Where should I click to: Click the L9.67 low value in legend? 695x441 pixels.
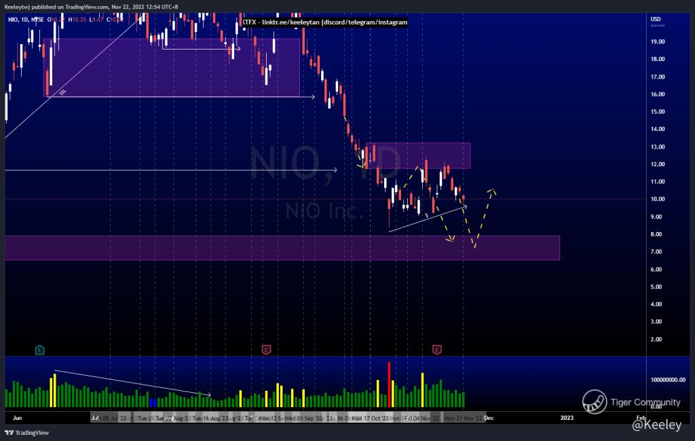tap(96, 20)
